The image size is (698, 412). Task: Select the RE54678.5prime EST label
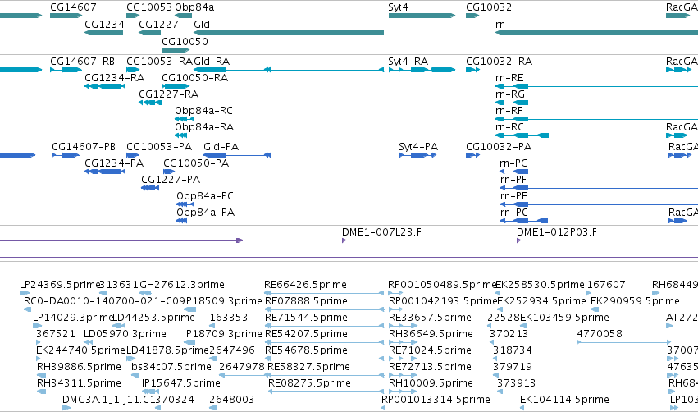point(306,350)
